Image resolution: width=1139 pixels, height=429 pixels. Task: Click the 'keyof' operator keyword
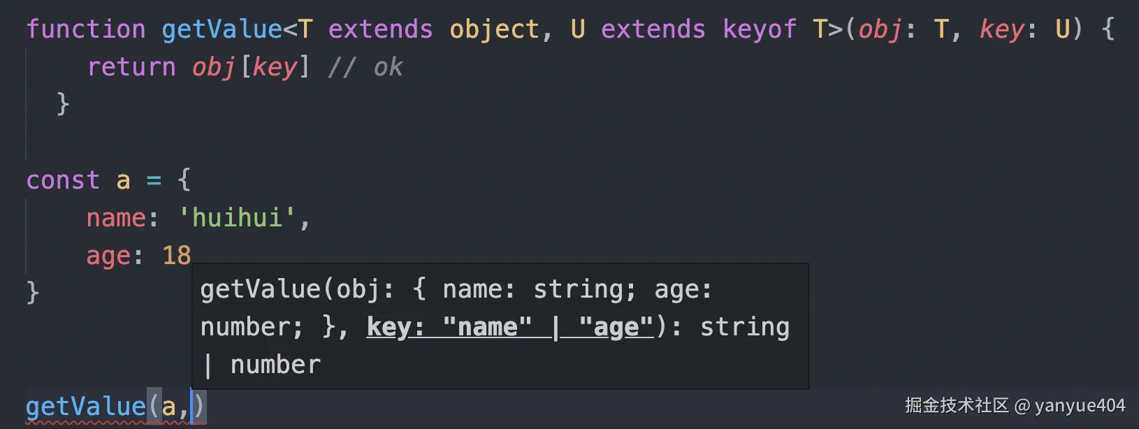(760, 29)
